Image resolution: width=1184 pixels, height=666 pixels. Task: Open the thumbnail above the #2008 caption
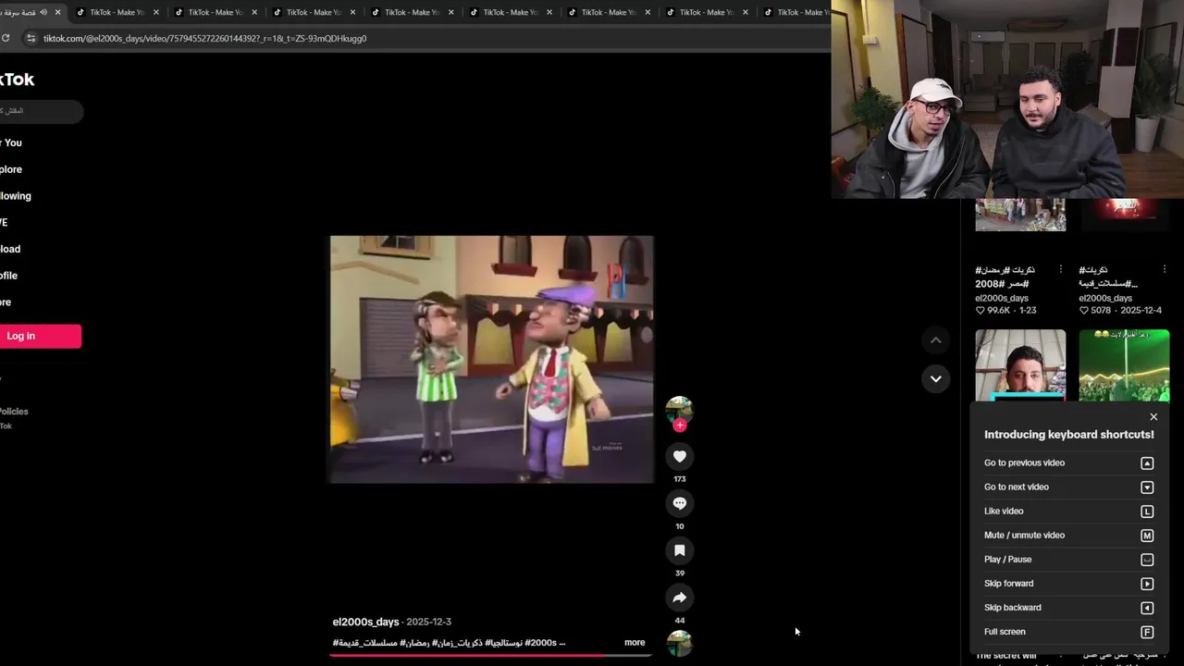(x=1020, y=215)
